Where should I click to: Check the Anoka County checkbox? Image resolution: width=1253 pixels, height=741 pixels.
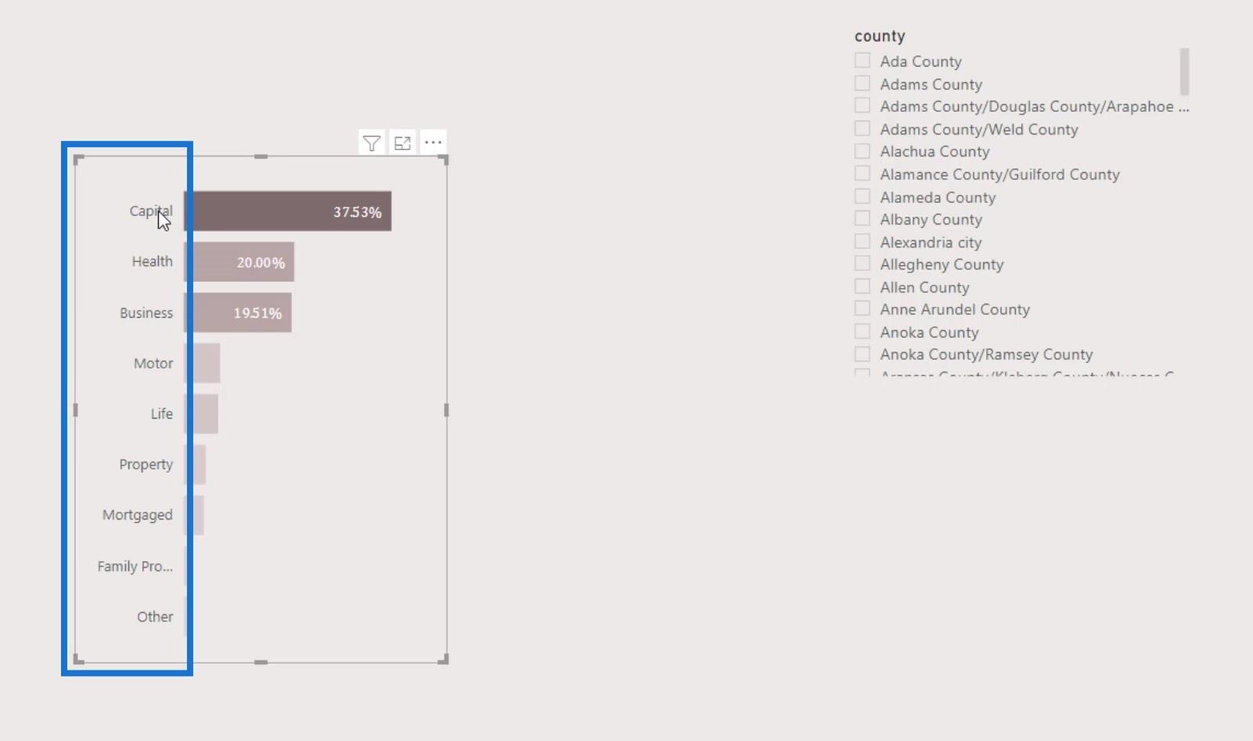(x=862, y=331)
